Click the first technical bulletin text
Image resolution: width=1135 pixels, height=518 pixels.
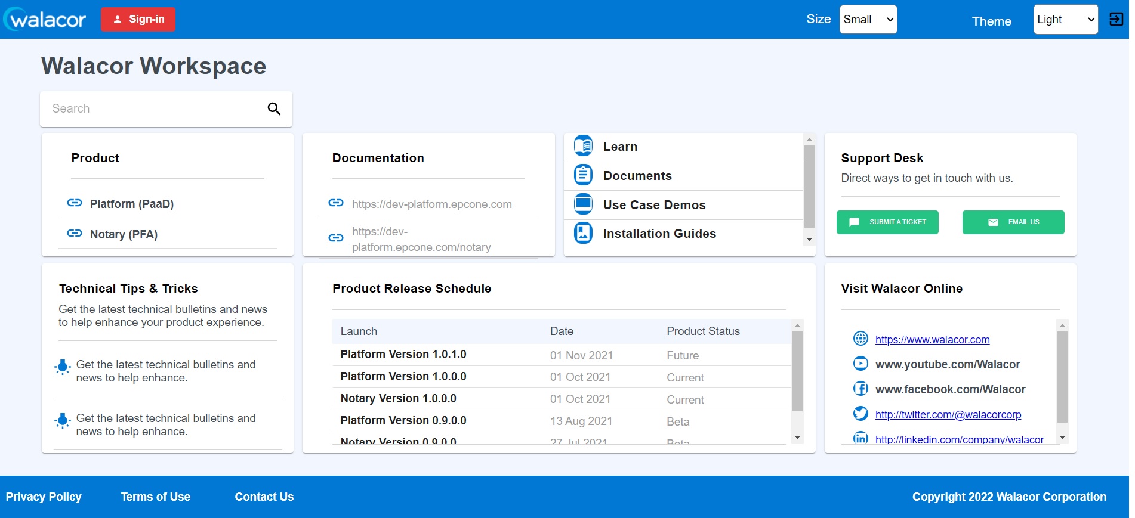166,371
